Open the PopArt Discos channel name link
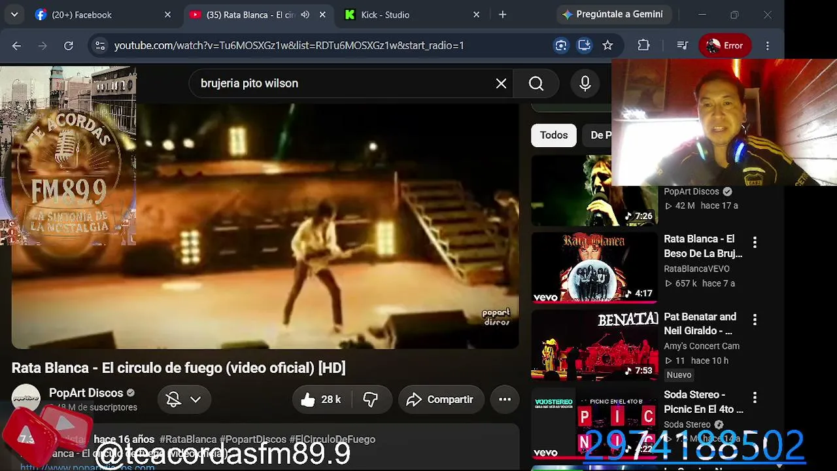 (x=86, y=392)
